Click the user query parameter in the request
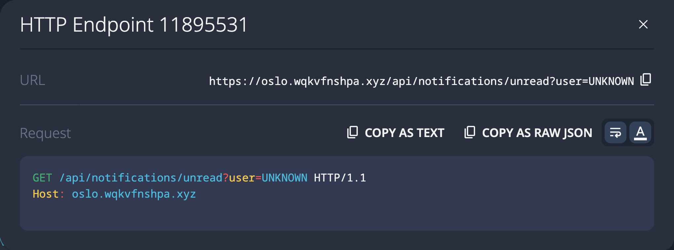 (x=242, y=178)
